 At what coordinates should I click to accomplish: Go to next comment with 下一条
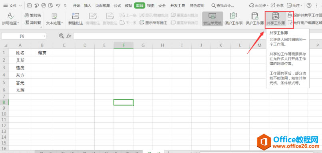pyautogui.click(x=128, y=23)
